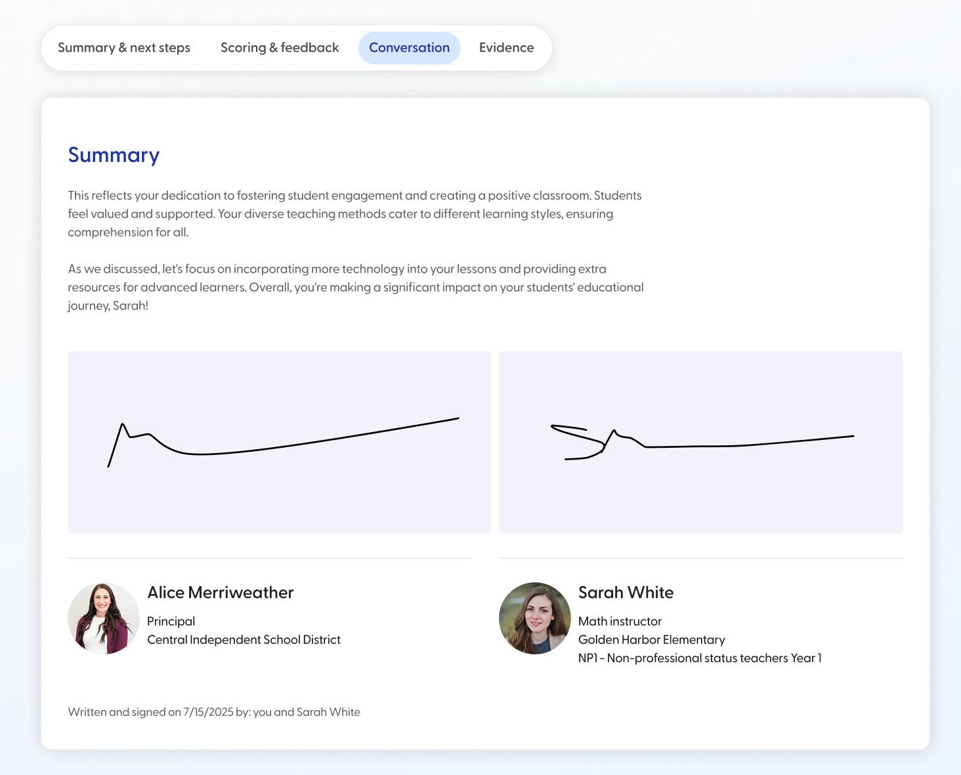Click Alice Merriweather's profile photo
This screenshot has width=961, height=775.
point(103,618)
